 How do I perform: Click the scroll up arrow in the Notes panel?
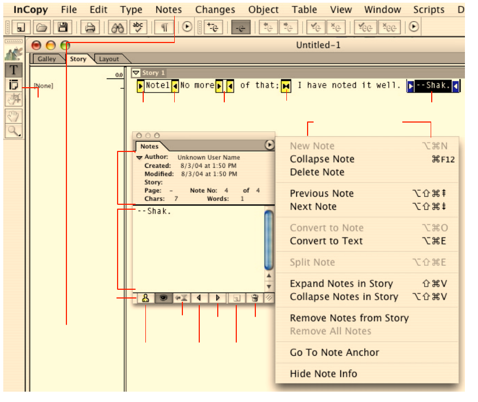269,276
